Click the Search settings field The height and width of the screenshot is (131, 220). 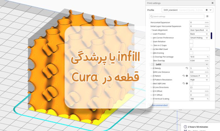tap(177, 16)
